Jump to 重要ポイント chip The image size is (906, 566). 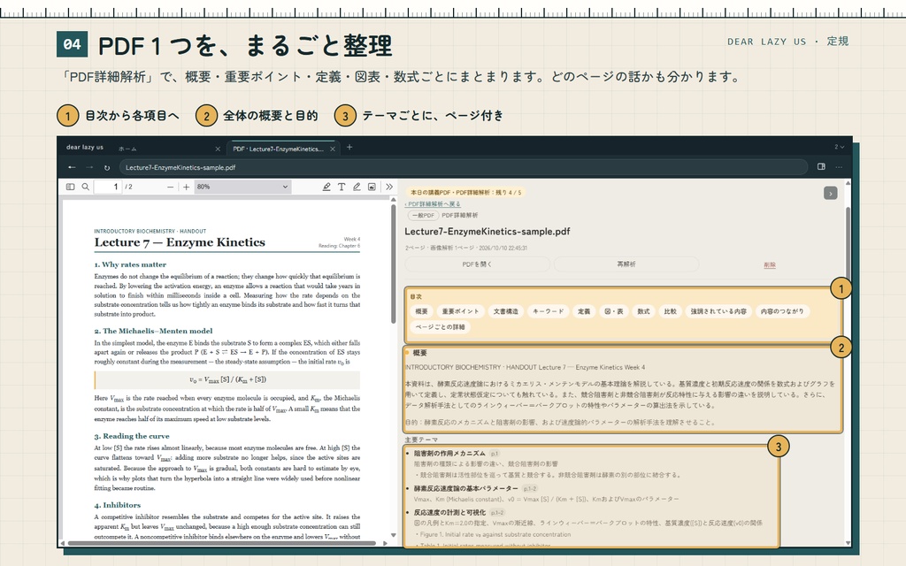coord(460,311)
